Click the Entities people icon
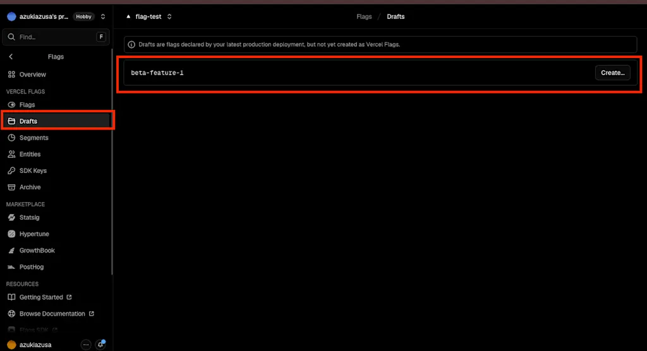Image resolution: width=647 pixels, height=351 pixels. [x=11, y=154]
